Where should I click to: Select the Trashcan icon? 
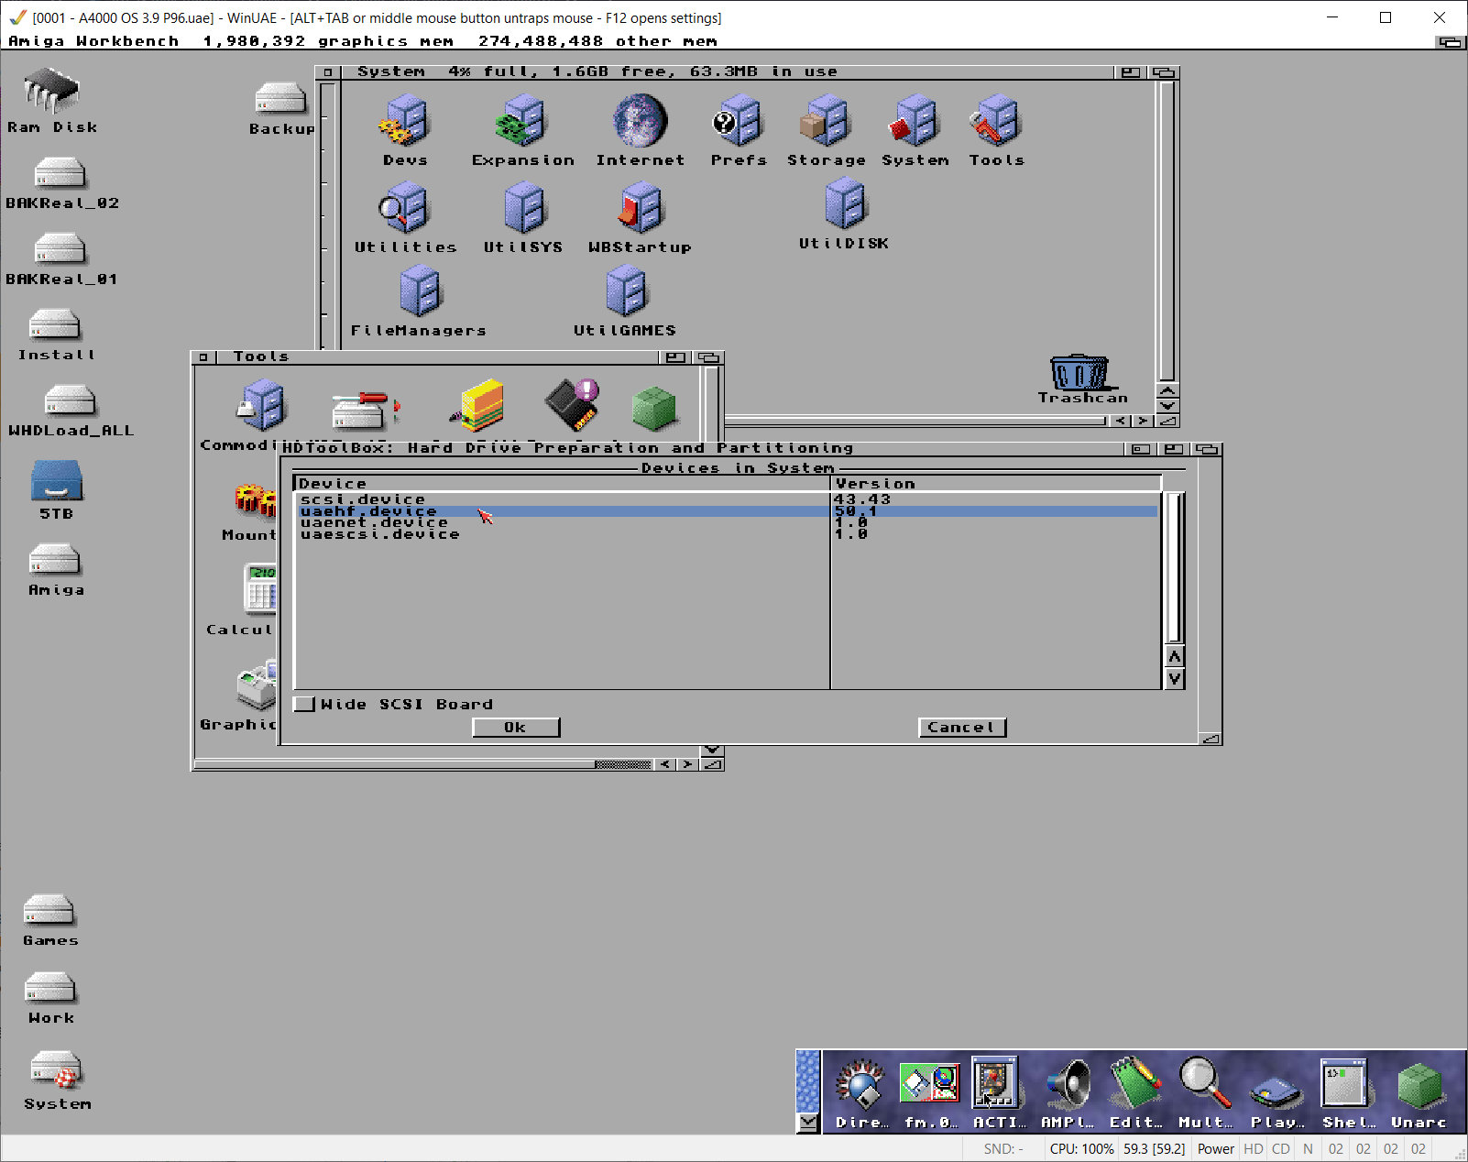(x=1081, y=378)
